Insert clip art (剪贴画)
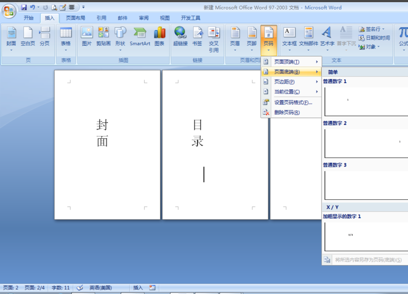 click(103, 36)
